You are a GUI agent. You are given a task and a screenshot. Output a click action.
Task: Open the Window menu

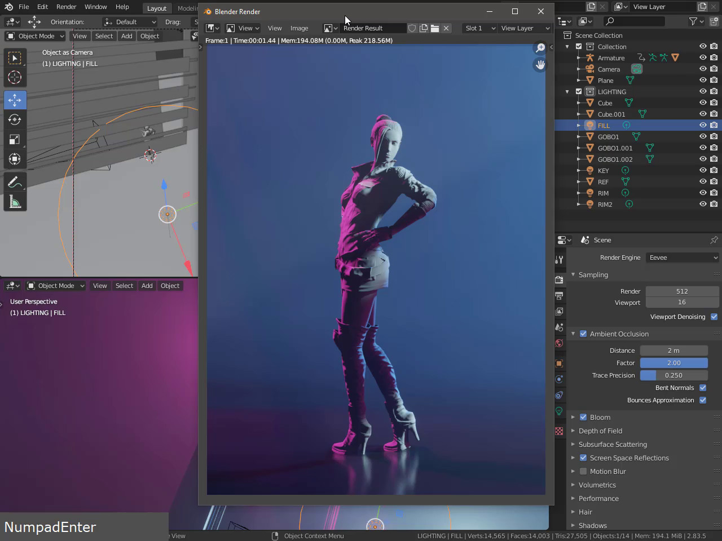pos(95,7)
